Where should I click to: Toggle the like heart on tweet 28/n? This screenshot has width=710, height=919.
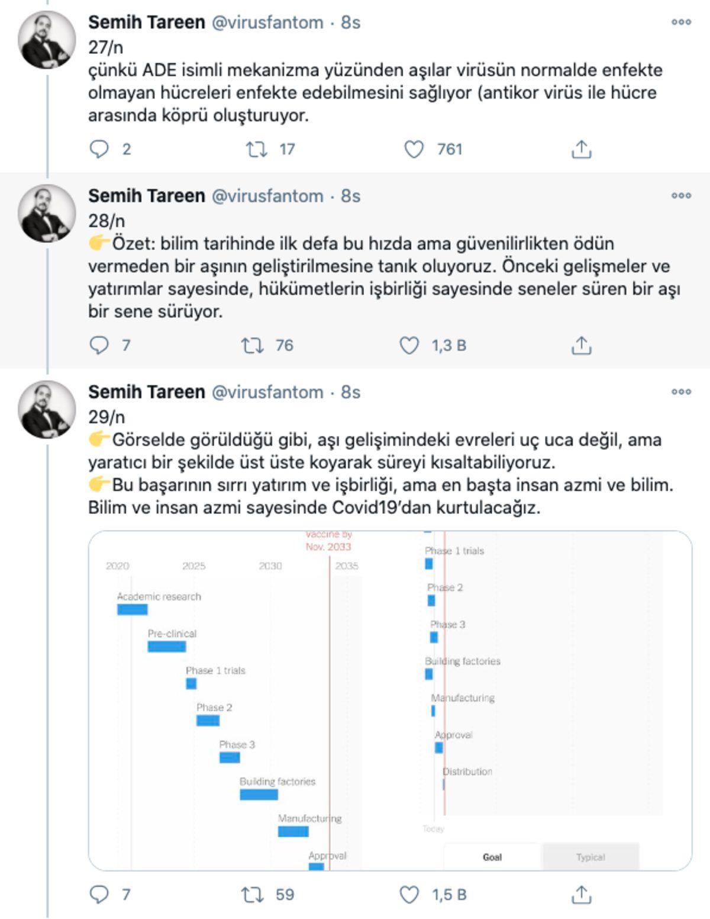pyautogui.click(x=411, y=344)
